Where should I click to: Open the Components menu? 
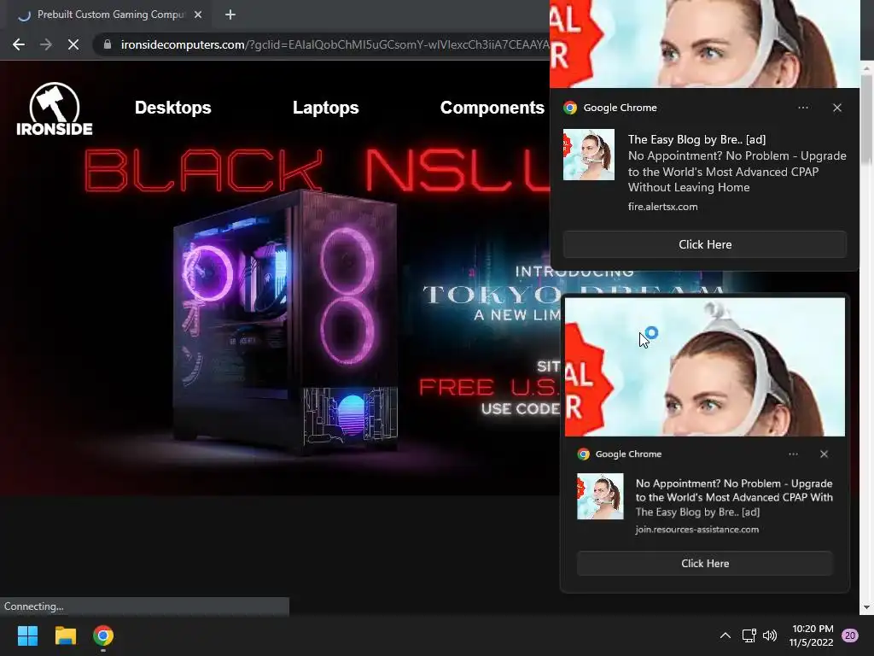point(492,107)
